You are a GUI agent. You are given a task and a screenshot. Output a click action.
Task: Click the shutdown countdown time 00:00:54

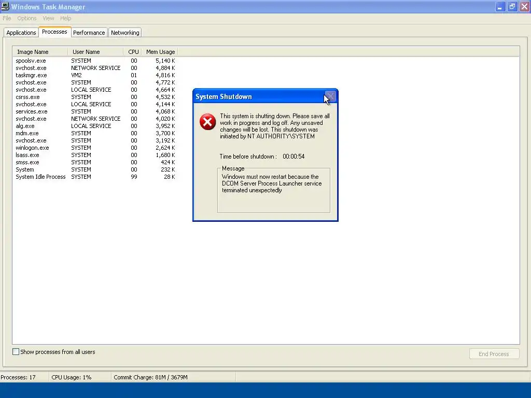point(294,157)
